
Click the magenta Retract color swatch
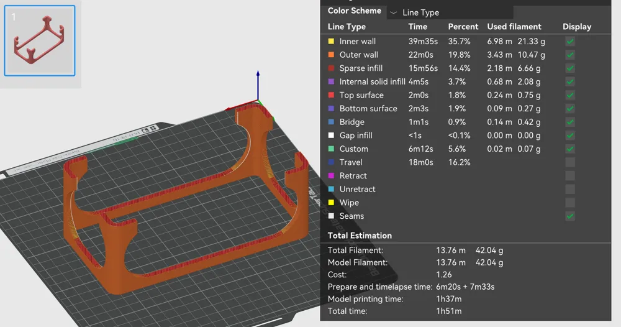pyautogui.click(x=331, y=175)
